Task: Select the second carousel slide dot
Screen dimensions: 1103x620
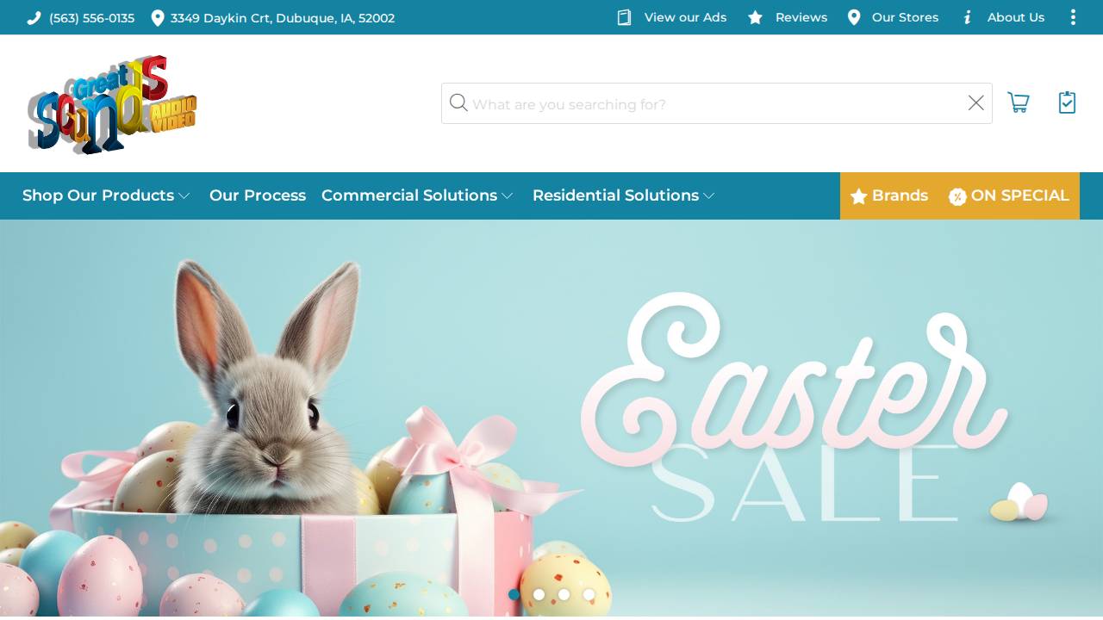Action: click(539, 594)
